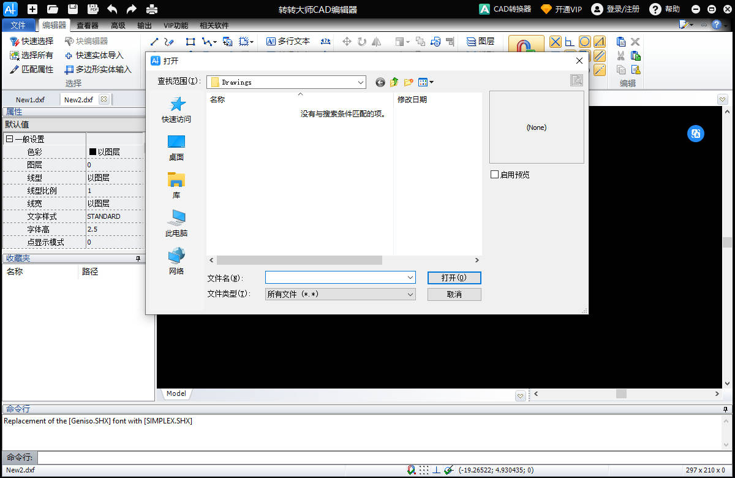Click the 取消 Cancel button
Image resolution: width=735 pixels, height=478 pixels.
coord(454,294)
